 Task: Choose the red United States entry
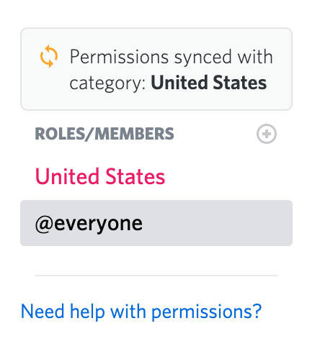tap(100, 177)
